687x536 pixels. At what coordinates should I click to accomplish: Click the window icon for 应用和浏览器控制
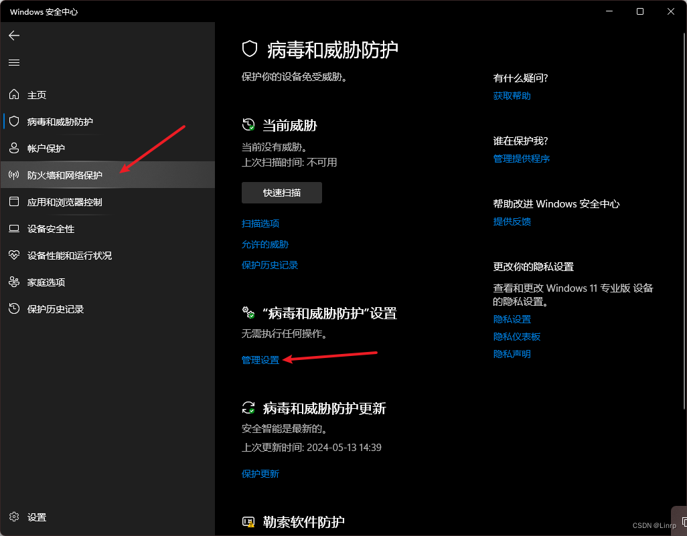14,201
